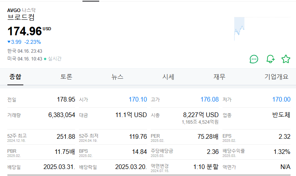Click the won market cap 1,165조 4,524억원
The height and width of the screenshot is (176, 296).
coord(200,122)
